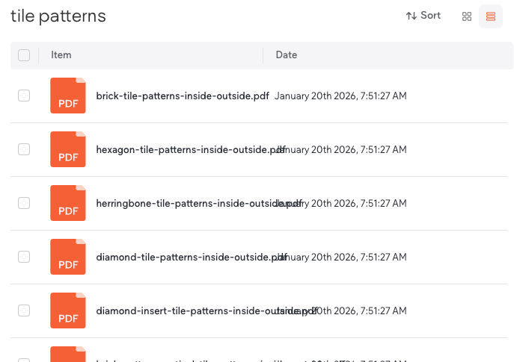The width and height of the screenshot is (514, 362).
Task: Select the list view icon
Action: click(x=491, y=16)
